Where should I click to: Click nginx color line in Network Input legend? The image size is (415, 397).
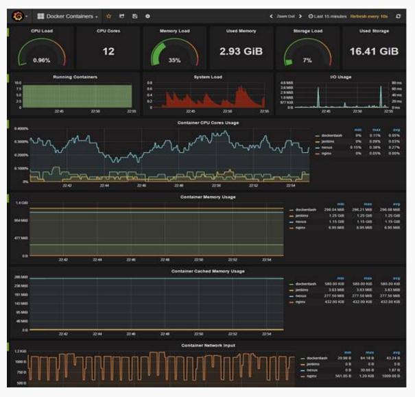(303, 376)
